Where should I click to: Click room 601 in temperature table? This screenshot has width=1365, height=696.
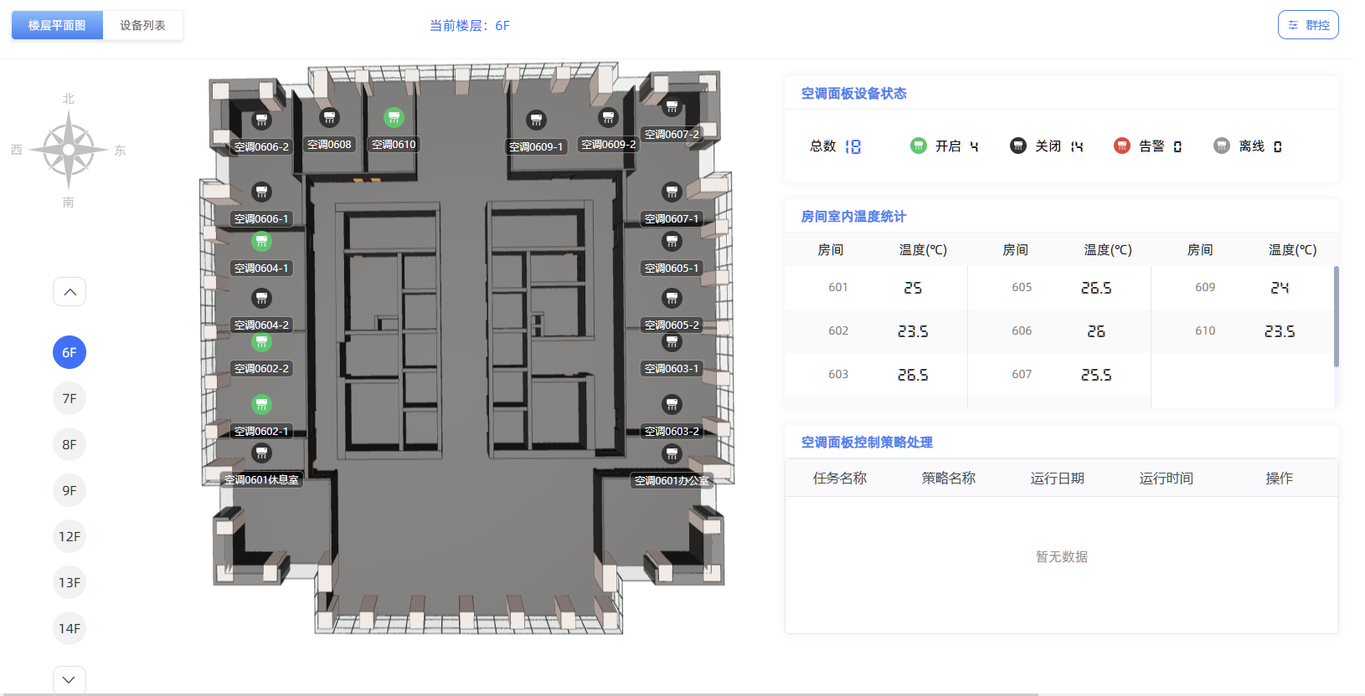click(838, 287)
